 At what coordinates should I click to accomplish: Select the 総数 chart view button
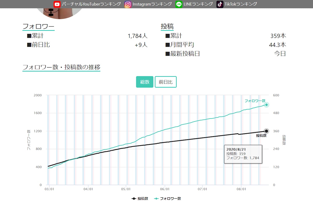pyautogui.click(x=145, y=82)
